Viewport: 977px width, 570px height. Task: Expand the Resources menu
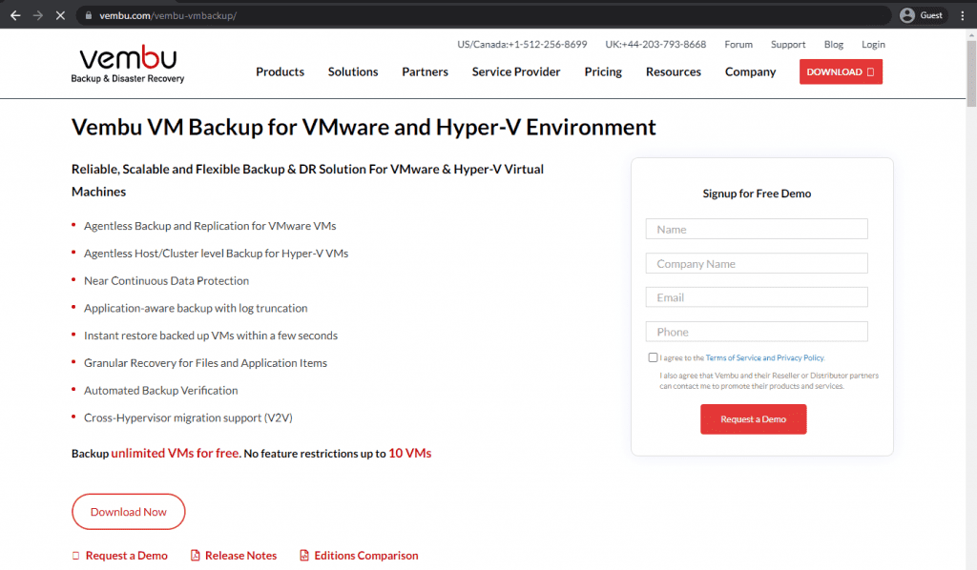[x=673, y=71]
